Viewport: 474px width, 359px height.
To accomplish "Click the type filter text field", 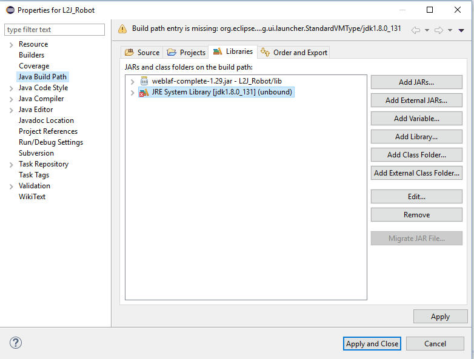I will point(55,30).
